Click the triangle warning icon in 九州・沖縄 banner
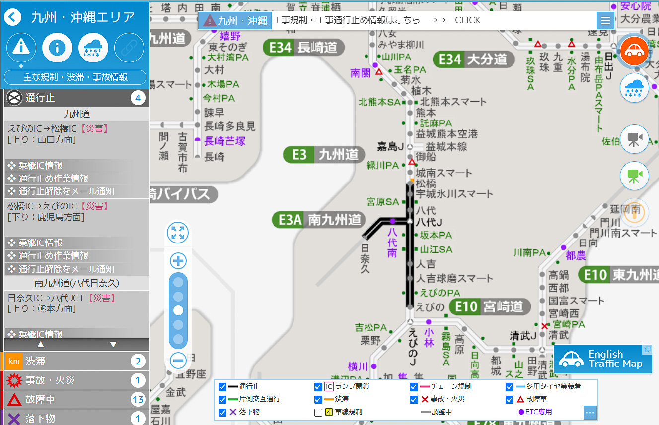The image size is (659, 425). tap(209, 21)
